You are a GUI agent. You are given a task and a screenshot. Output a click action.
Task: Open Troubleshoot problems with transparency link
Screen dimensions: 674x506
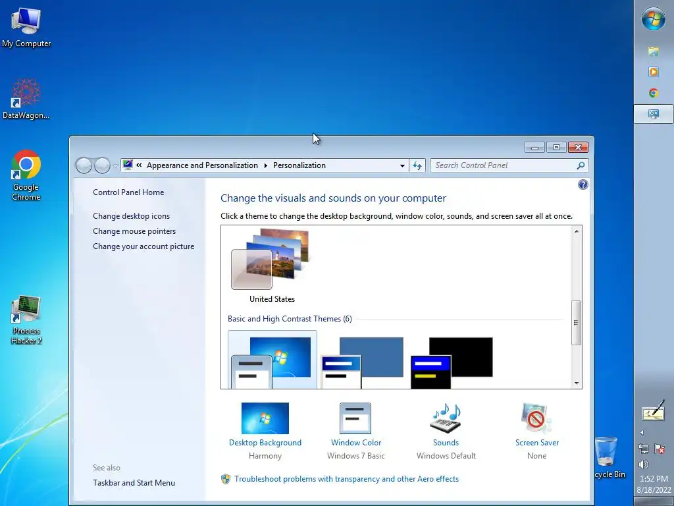point(346,479)
